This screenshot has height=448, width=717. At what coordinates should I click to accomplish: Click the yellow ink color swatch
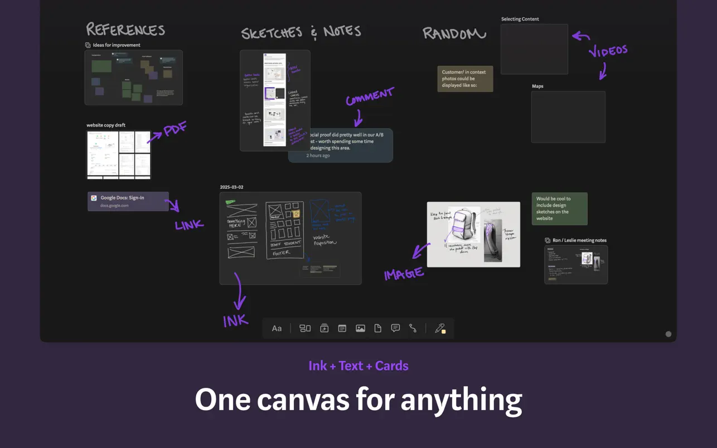pos(444,332)
